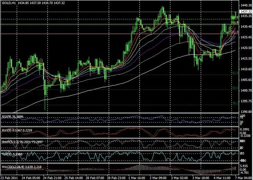This screenshot has width=253, height=180.
Task: Click the 24 Feb 05:00 time label
Action: [x=31, y=178]
